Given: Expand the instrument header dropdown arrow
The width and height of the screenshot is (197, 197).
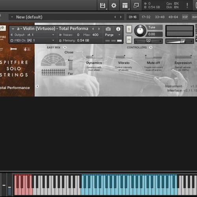Looking at the screenshot, I should click(13, 29).
